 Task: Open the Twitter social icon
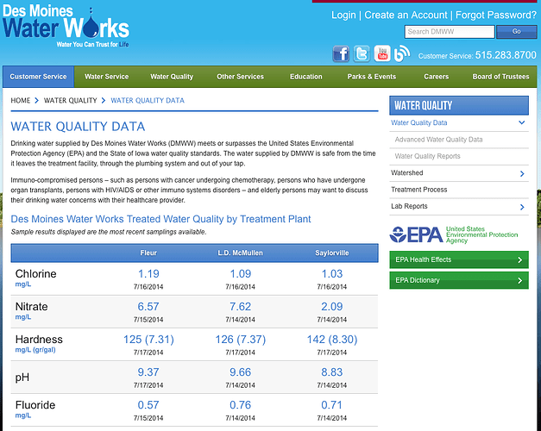(x=362, y=53)
